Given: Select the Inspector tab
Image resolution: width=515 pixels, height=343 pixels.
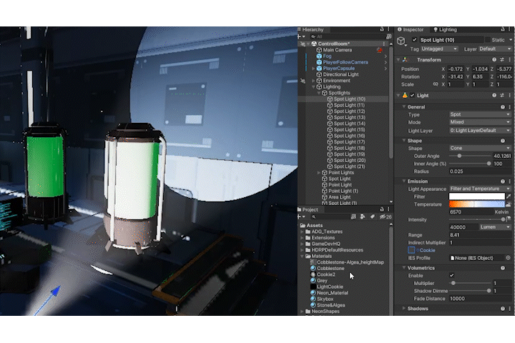Looking at the screenshot, I should 413,29.
